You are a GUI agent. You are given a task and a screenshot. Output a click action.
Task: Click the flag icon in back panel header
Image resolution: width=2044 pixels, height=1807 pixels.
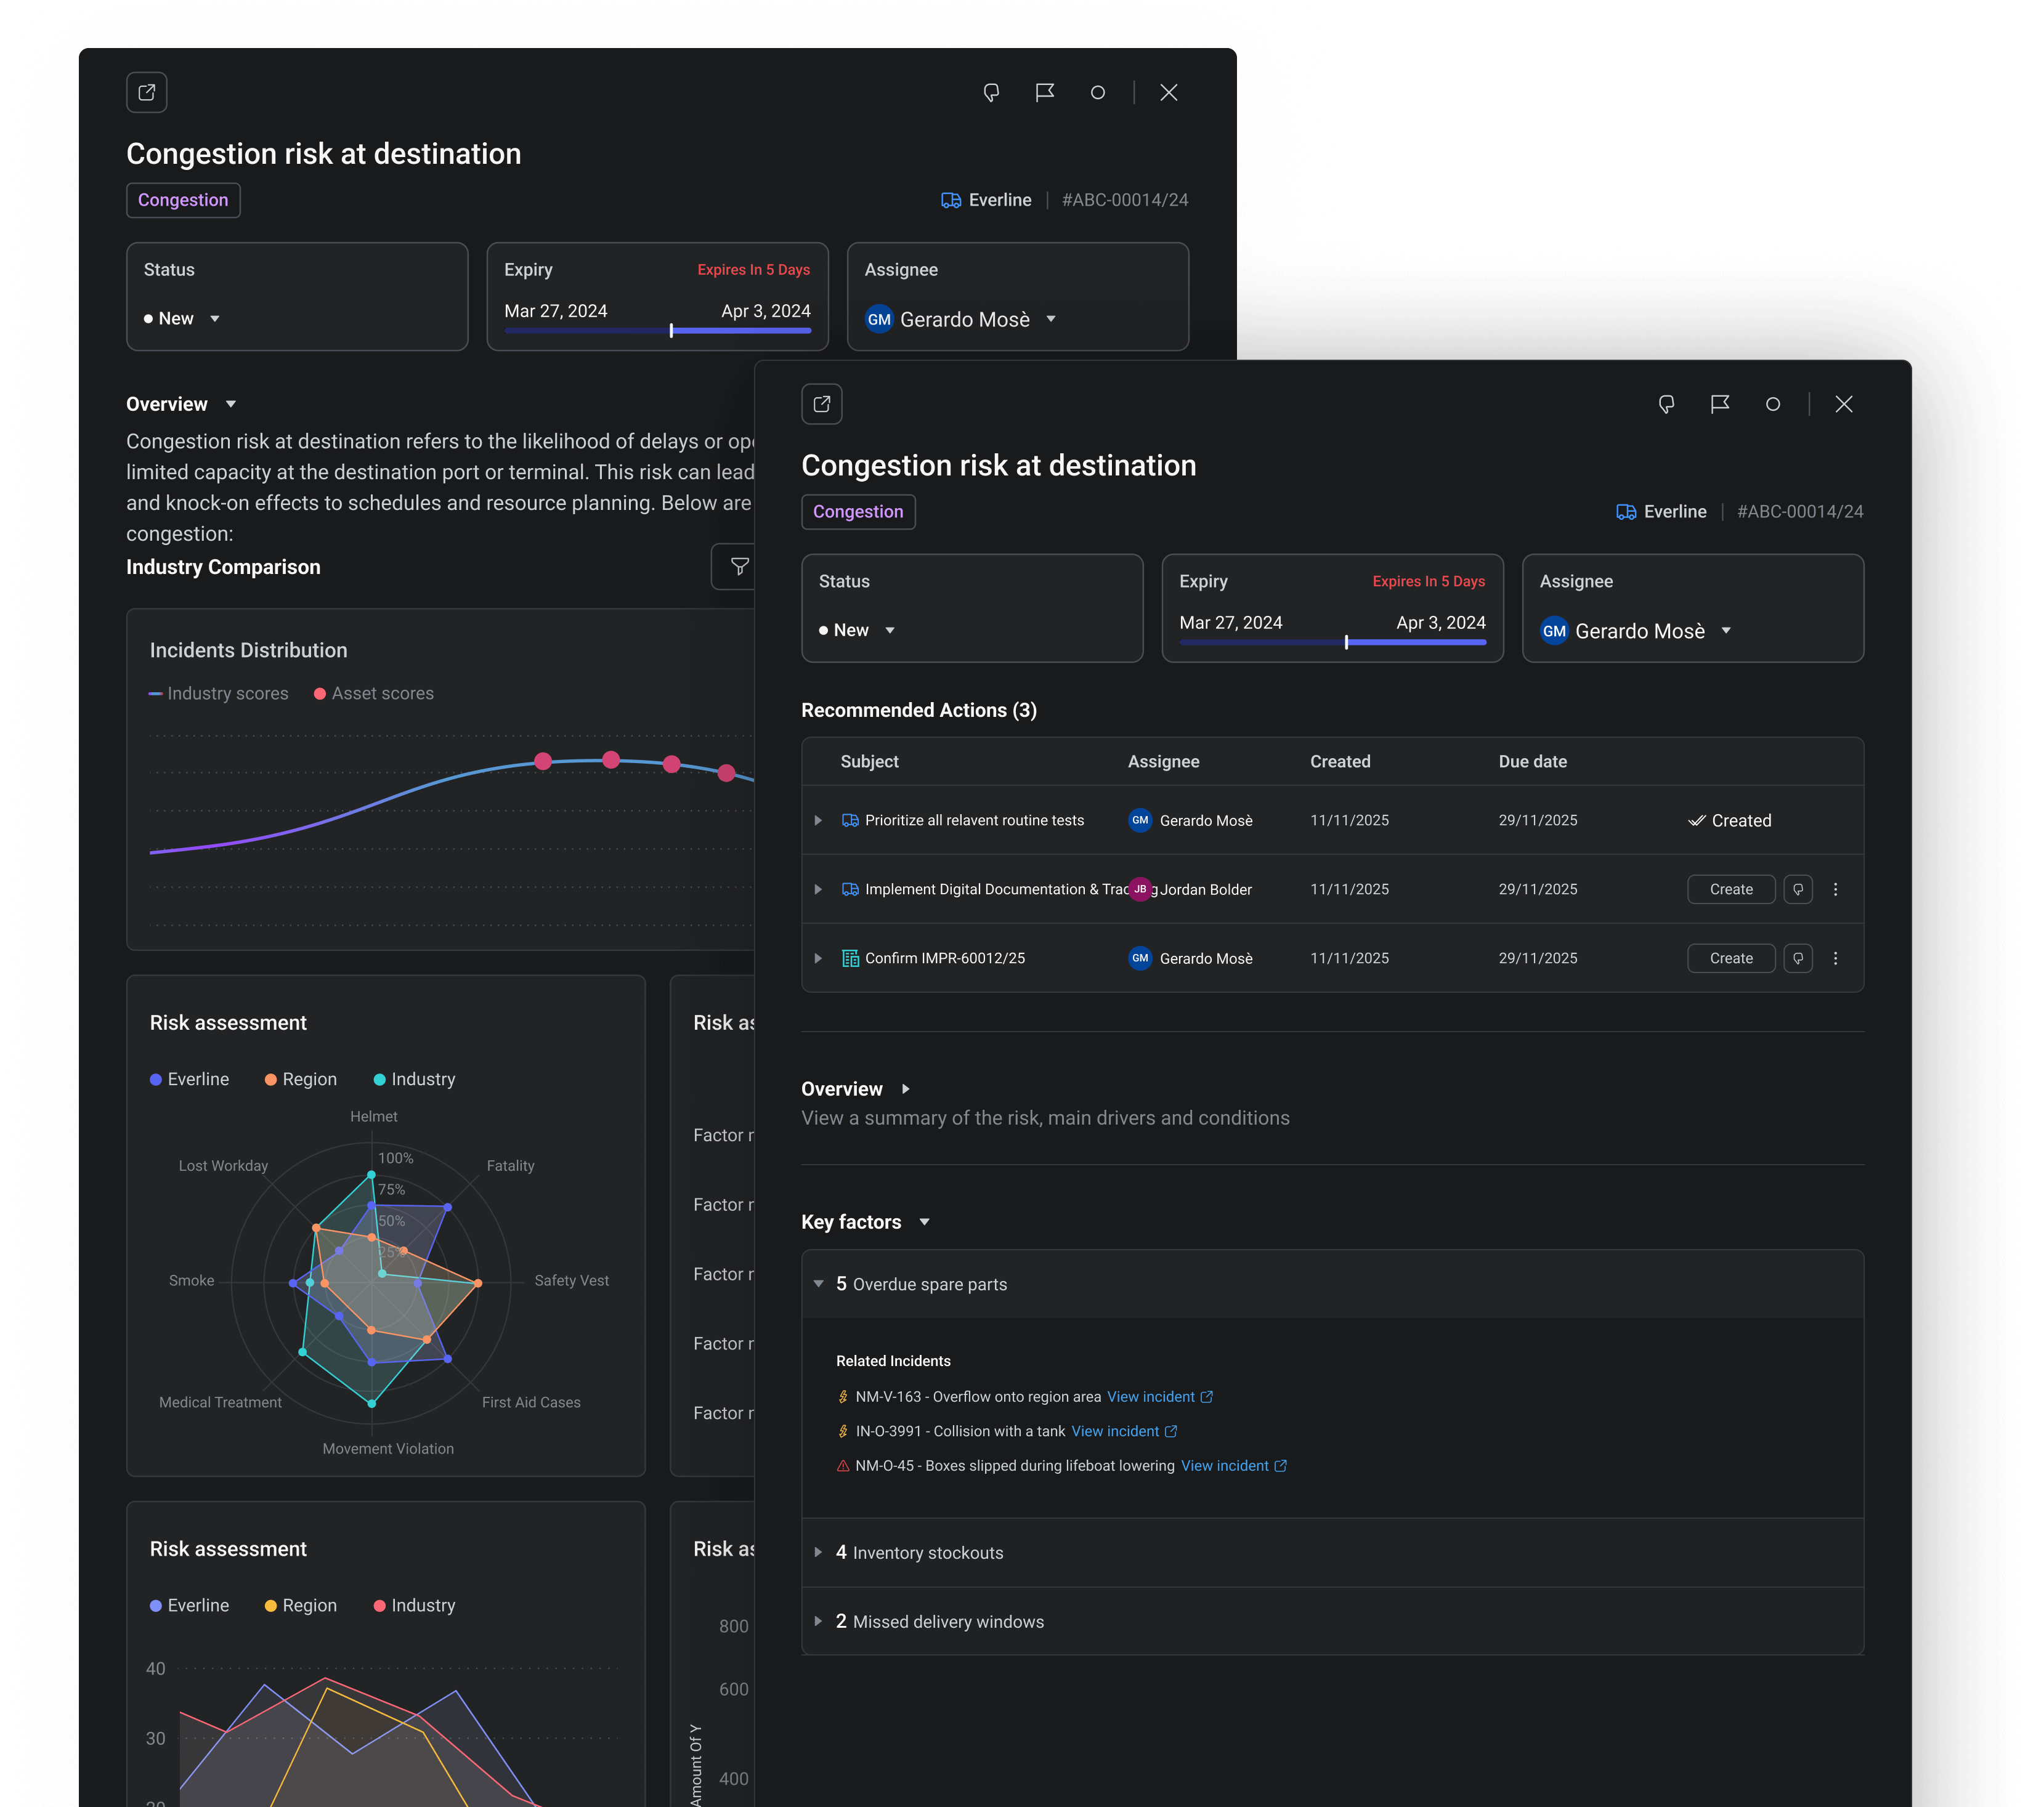1044,92
